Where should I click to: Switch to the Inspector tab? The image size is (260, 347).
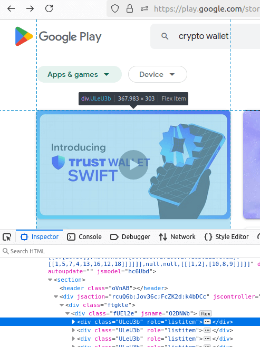[x=40, y=237]
